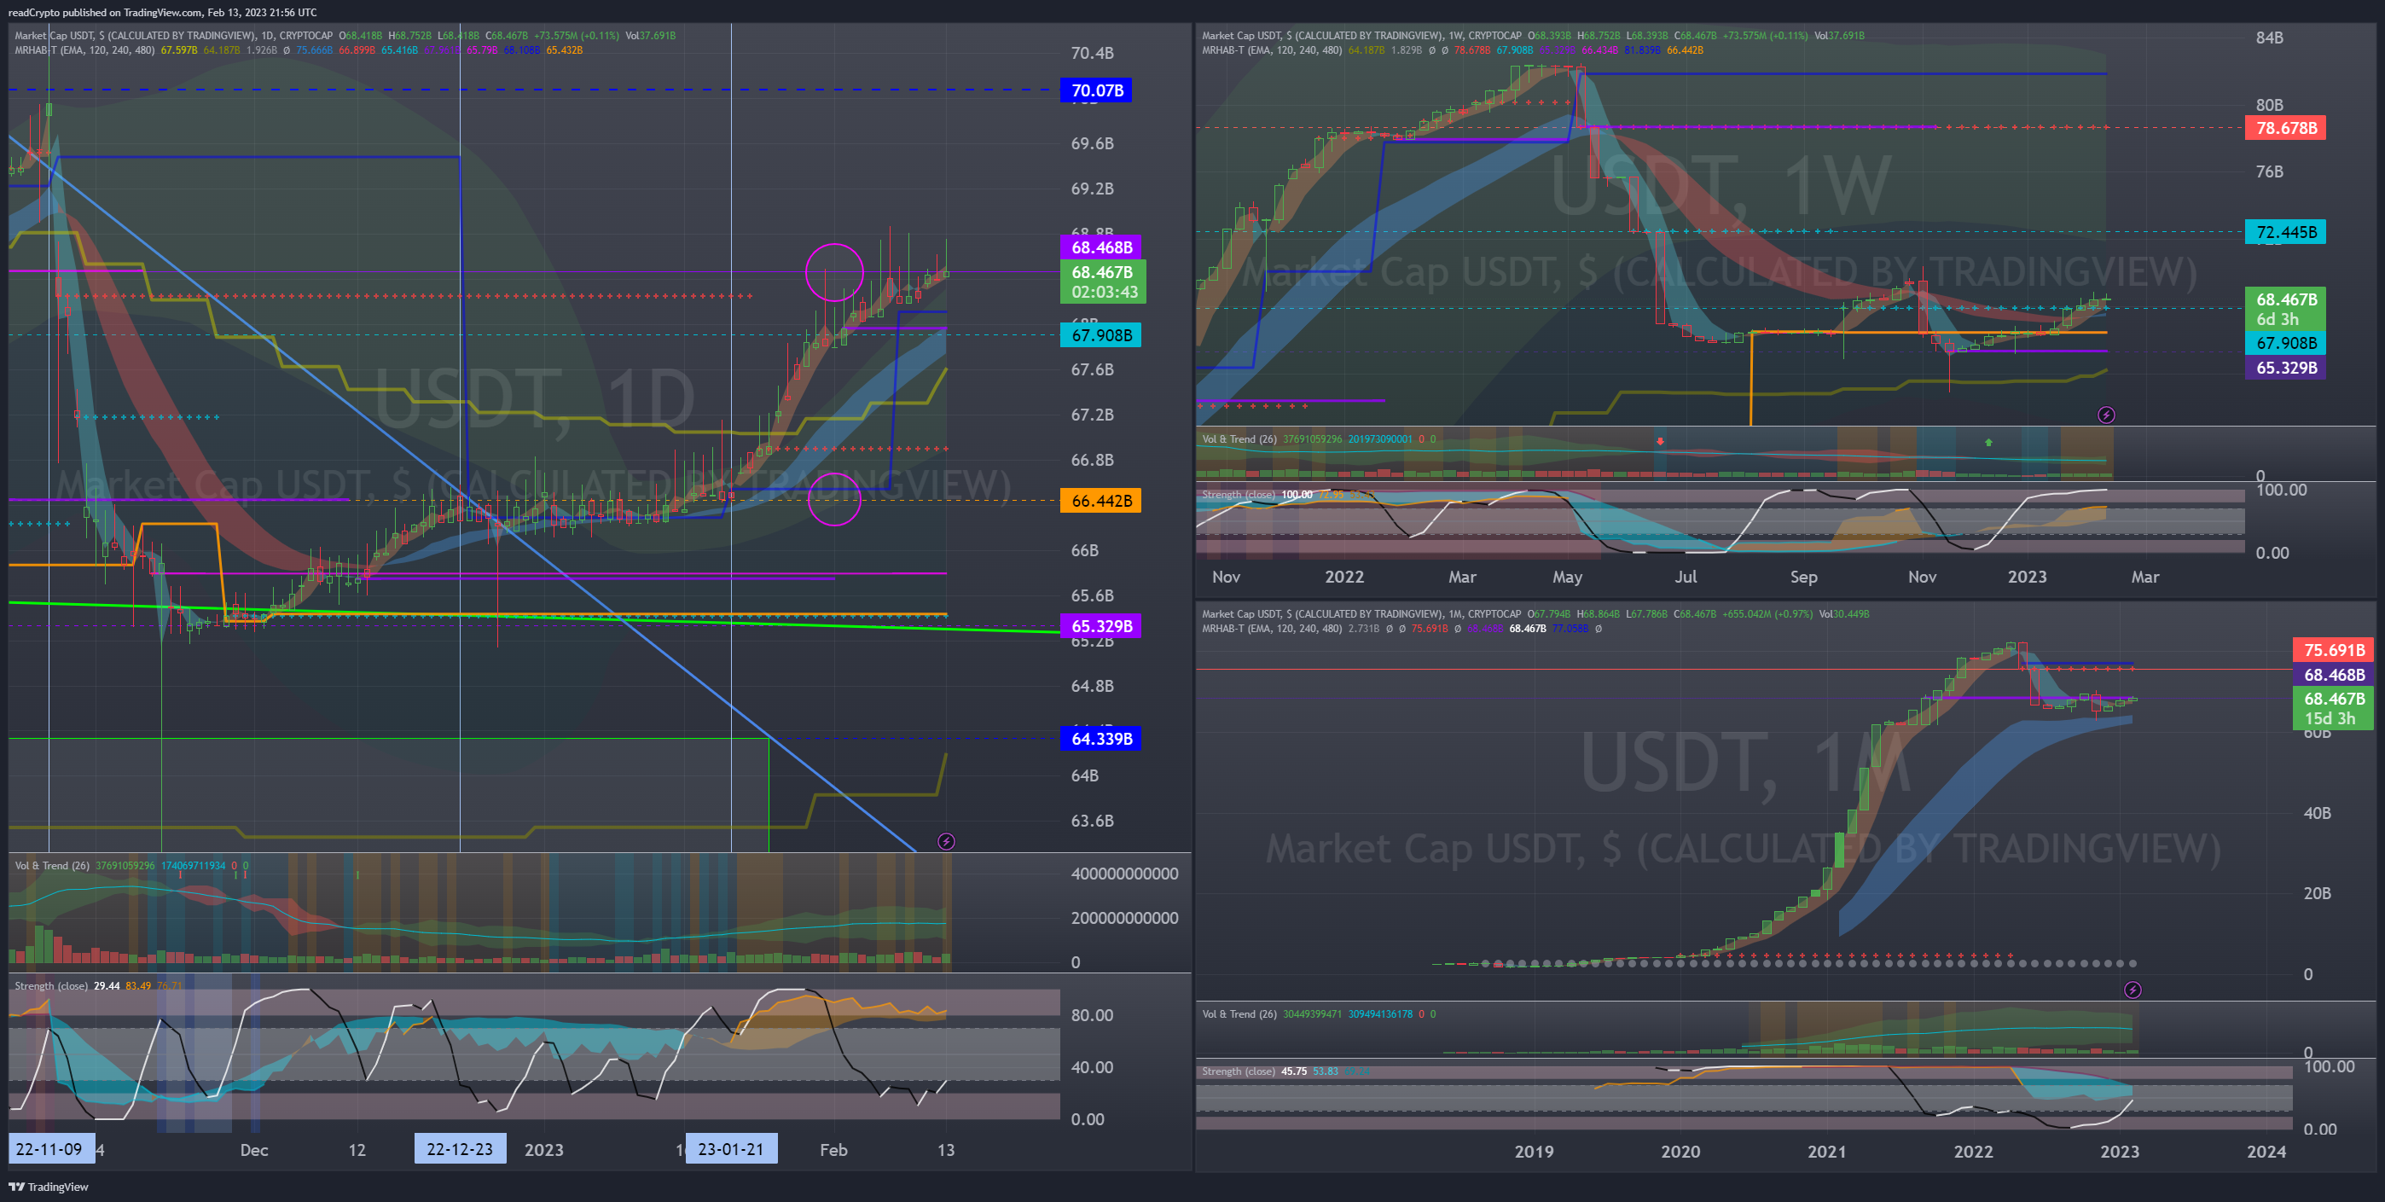Click the purple 68.468B label on 1M chart

[2333, 675]
